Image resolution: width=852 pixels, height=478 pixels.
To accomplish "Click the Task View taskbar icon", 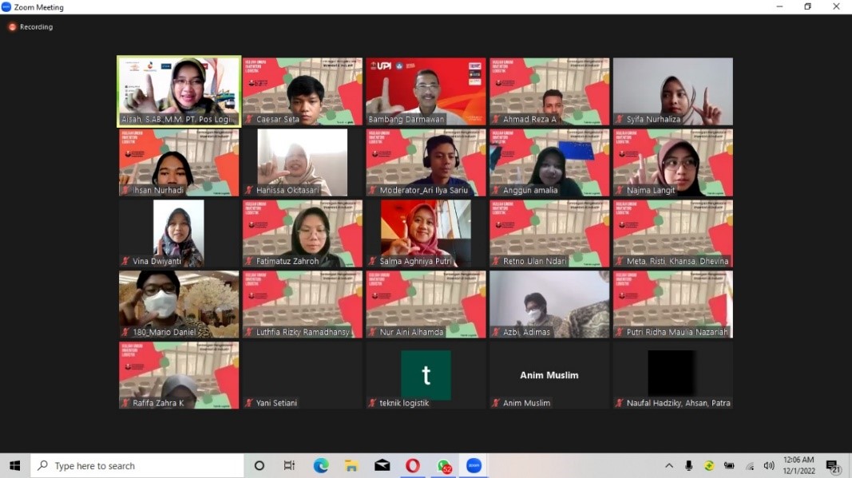I will [289, 465].
